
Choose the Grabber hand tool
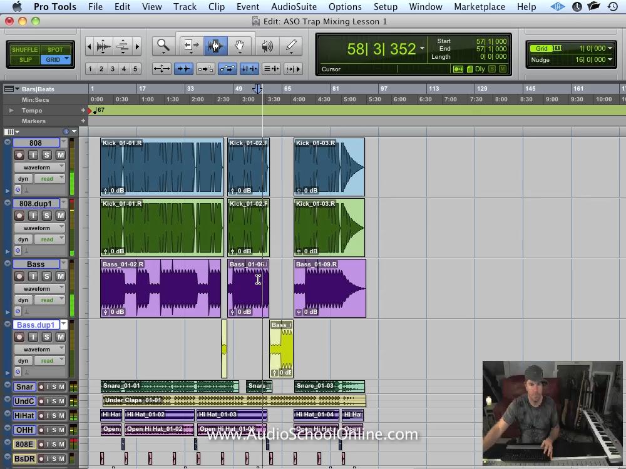click(x=239, y=46)
